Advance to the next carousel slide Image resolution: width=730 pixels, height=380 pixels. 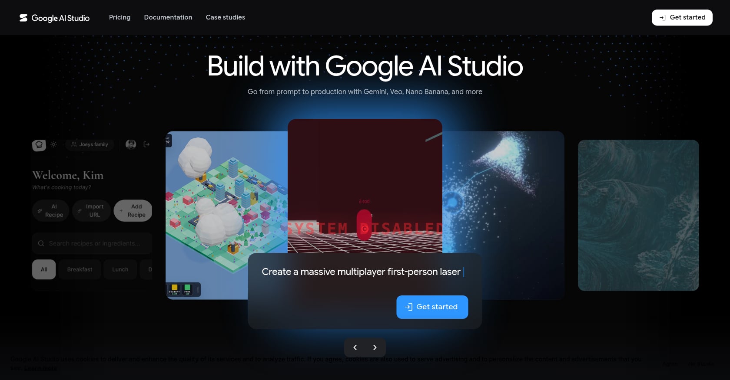pos(375,347)
